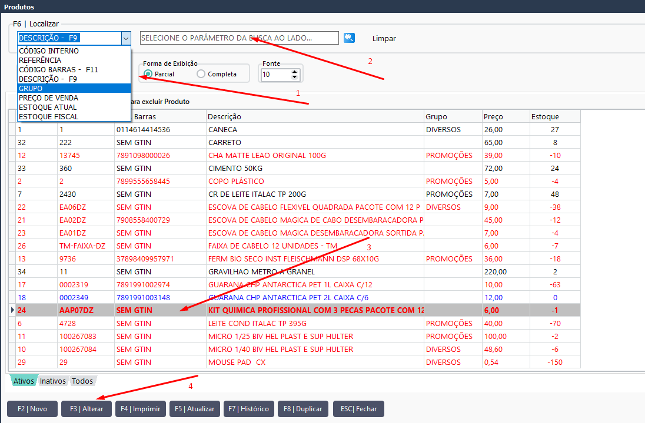Click the F4 | Imprimir button
The image size is (645, 423).
coord(141,409)
